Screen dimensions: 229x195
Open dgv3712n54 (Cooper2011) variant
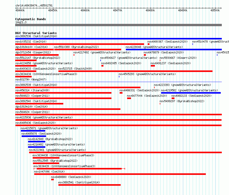coord(33,52)
